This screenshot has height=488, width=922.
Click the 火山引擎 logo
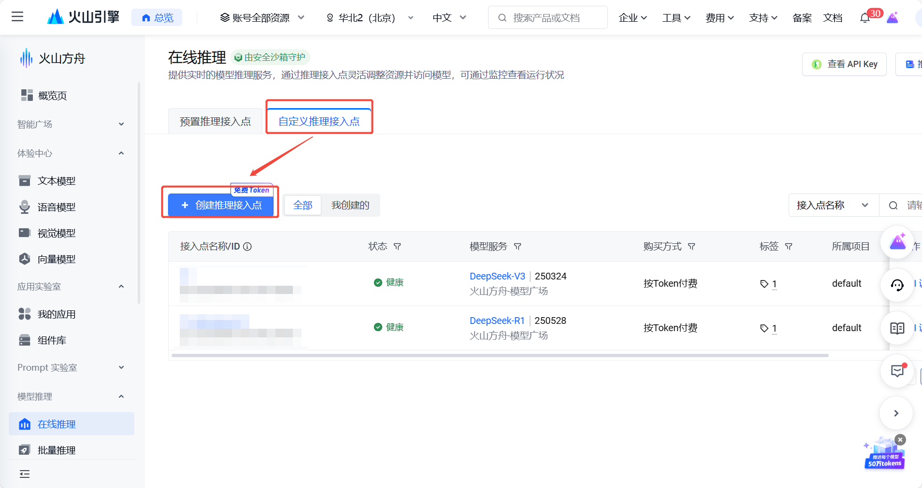point(83,17)
